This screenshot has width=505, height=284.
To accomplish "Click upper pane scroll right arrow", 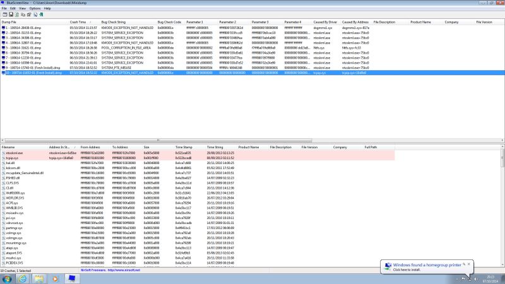I will coord(502,140).
